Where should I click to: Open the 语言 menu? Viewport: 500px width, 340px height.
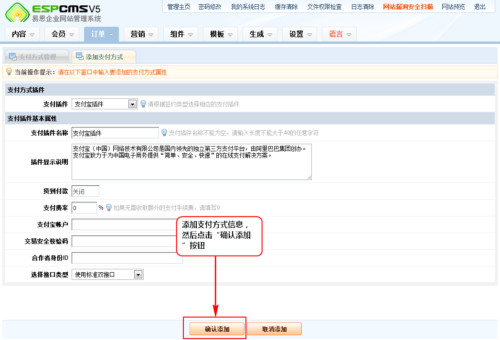pyautogui.click(x=339, y=34)
